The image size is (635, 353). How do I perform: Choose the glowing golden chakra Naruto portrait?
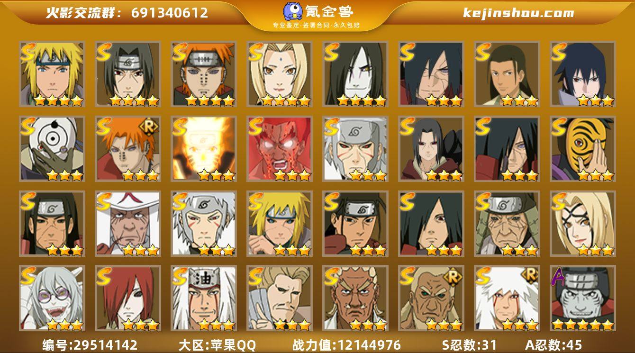click(x=204, y=148)
